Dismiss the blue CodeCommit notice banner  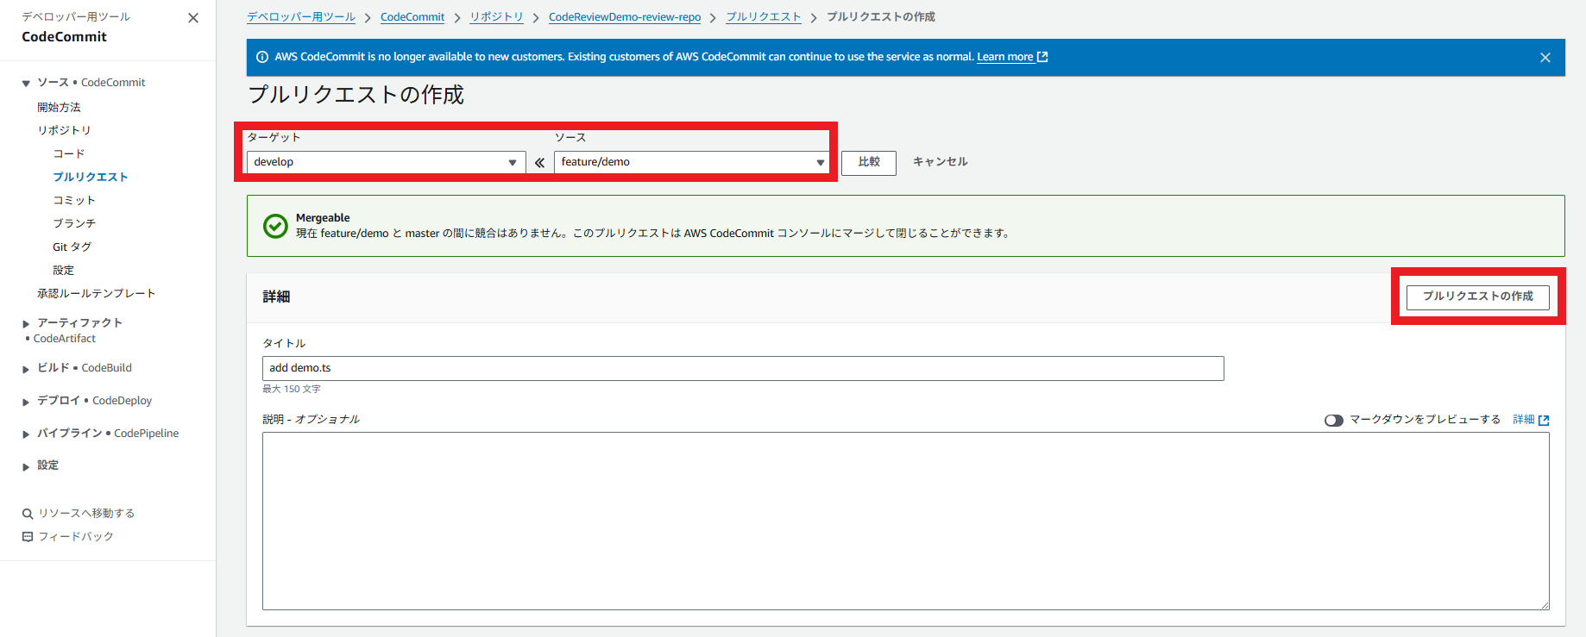coord(1545,58)
